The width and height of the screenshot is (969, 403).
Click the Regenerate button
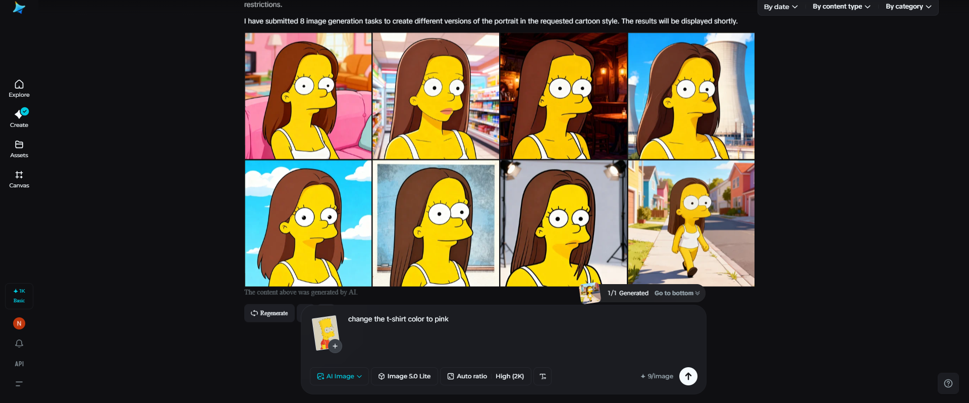click(270, 313)
